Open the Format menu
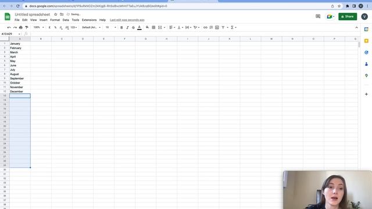This screenshot has width=372, height=209. pos(55,20)
